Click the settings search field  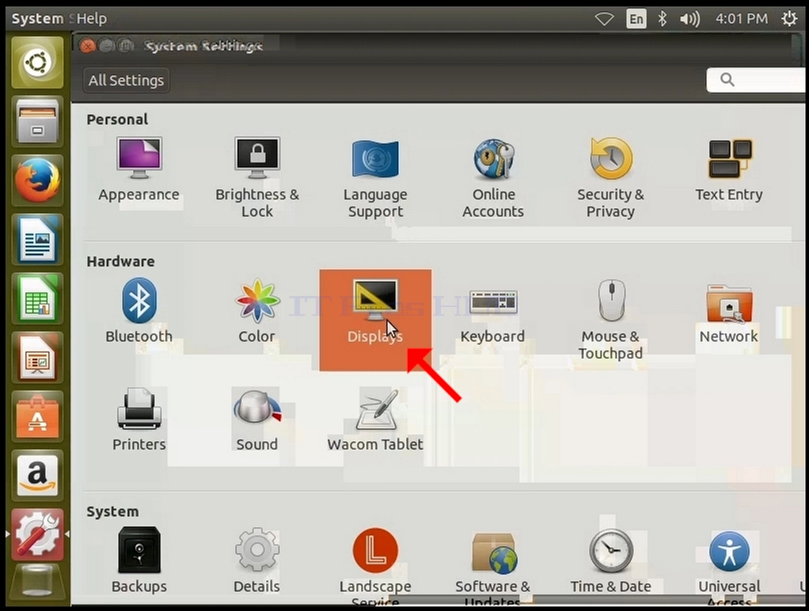[x=755, y=80]
